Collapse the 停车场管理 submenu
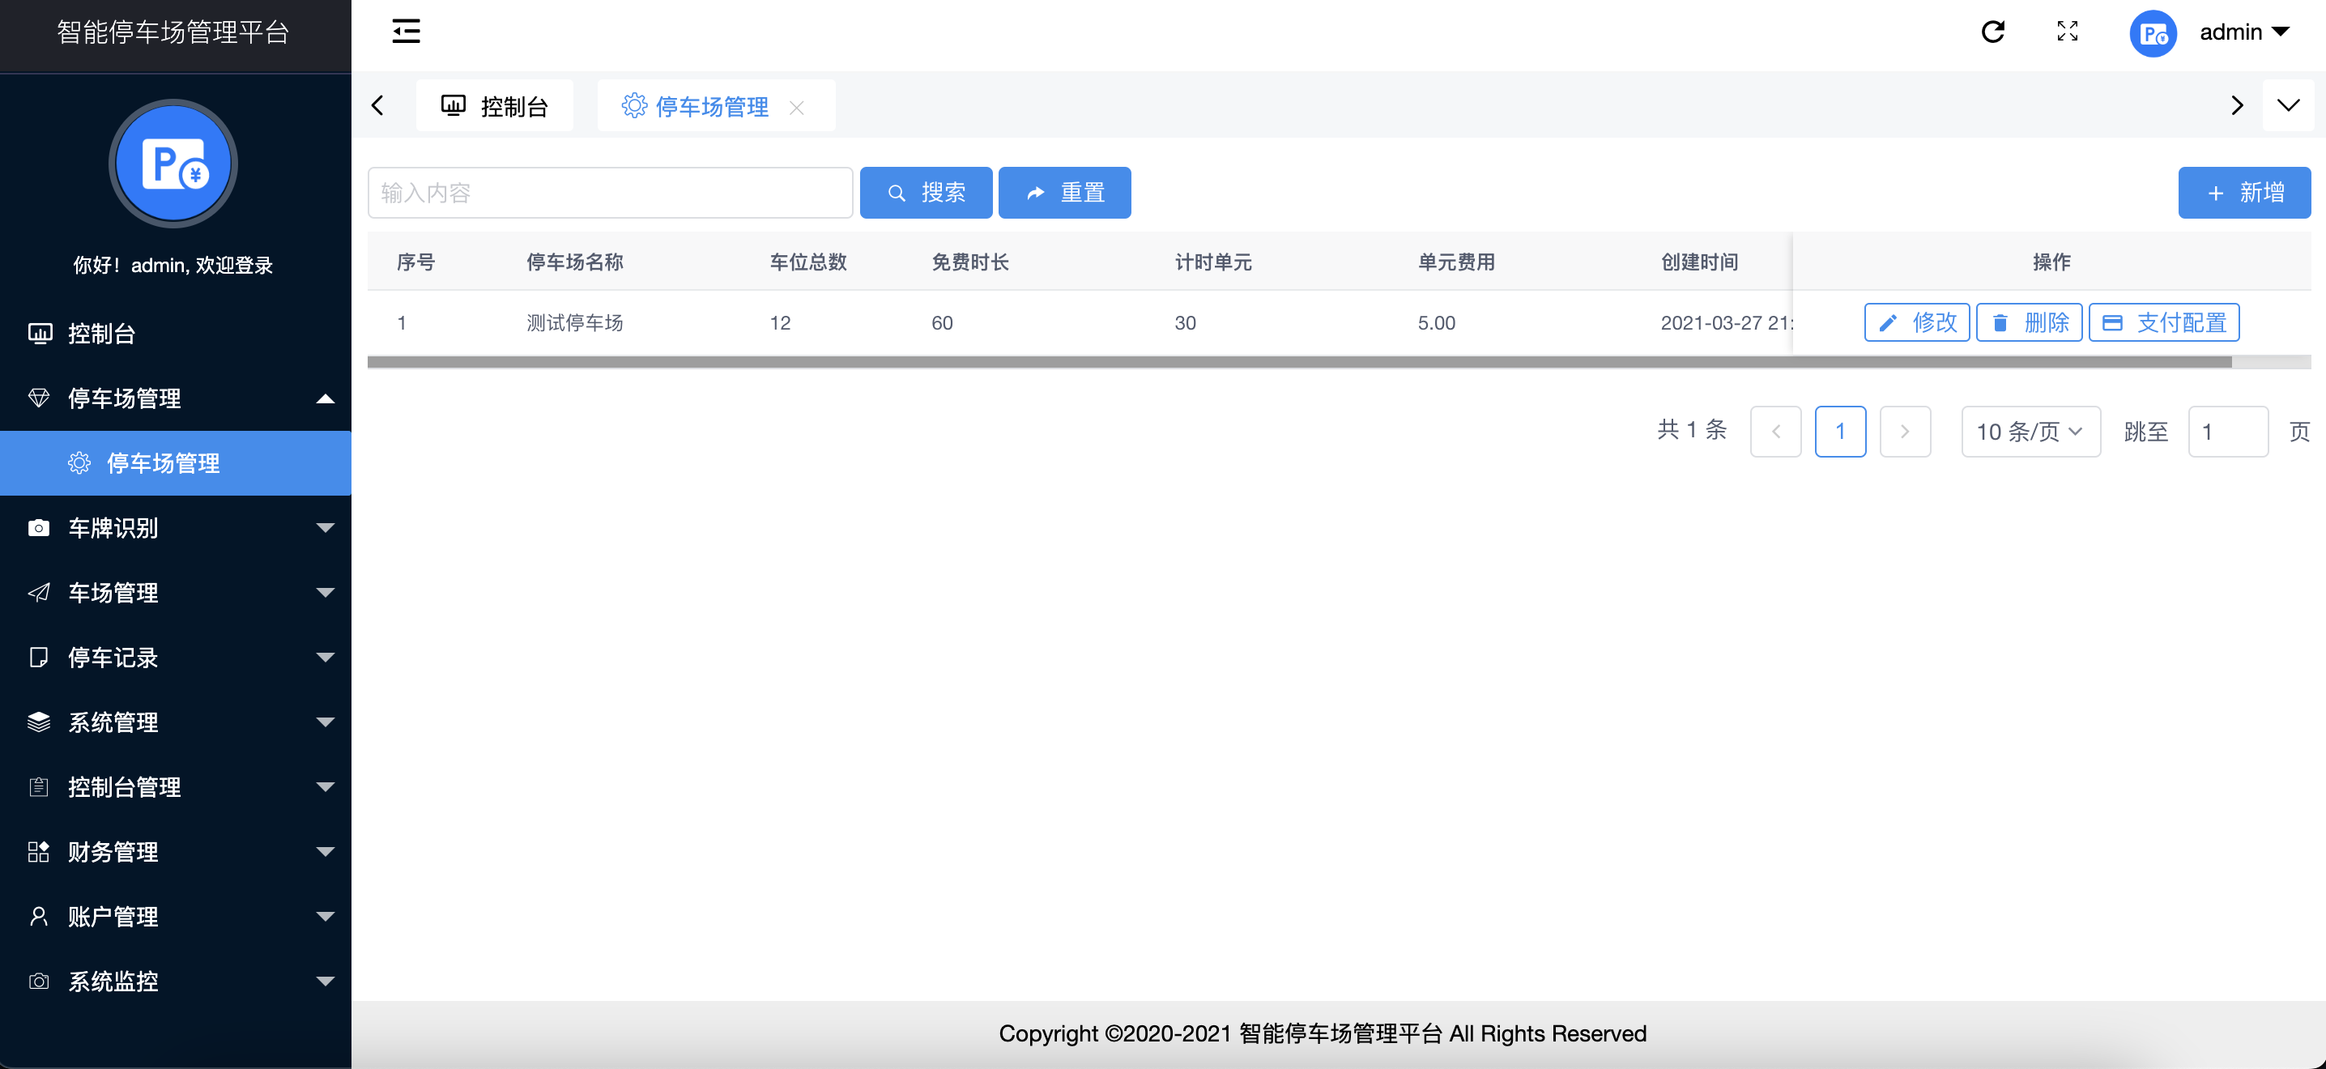 tap(325, 398)
